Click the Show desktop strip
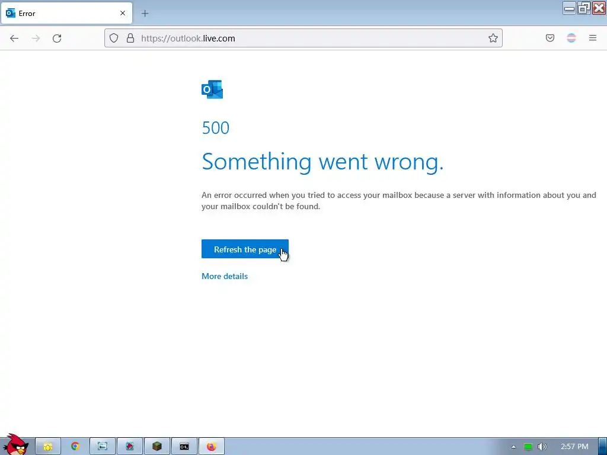Screen dimensions: 607x455 (x=602, y=447)
